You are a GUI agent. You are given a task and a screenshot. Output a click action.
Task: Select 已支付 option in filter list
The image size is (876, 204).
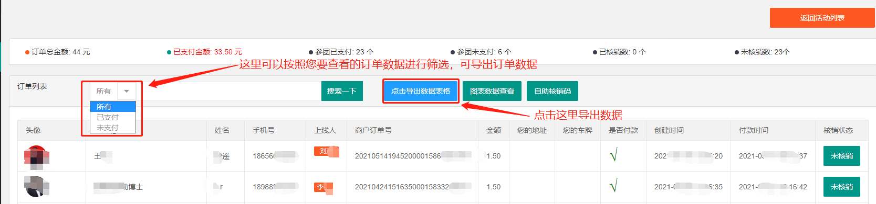(113, 117)
